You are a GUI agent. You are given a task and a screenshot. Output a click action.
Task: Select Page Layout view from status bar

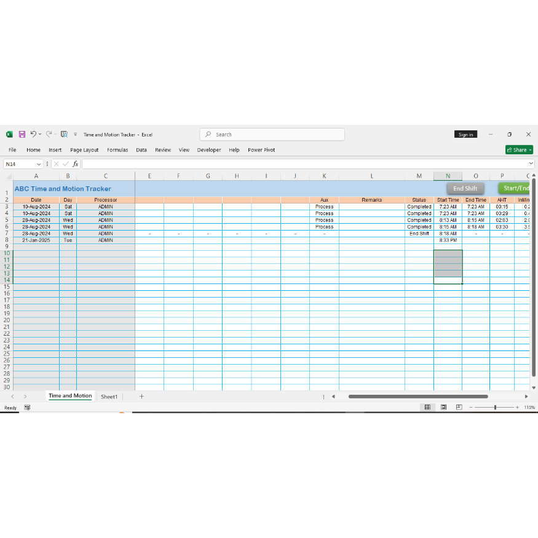coord(443,407)
